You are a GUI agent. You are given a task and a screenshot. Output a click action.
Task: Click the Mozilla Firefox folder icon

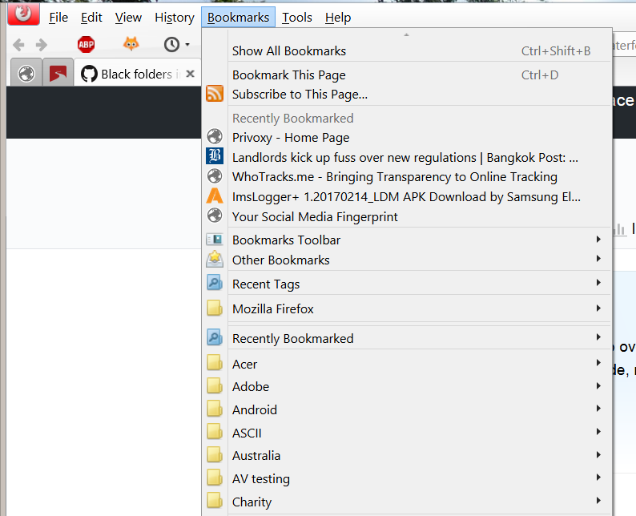215,308
